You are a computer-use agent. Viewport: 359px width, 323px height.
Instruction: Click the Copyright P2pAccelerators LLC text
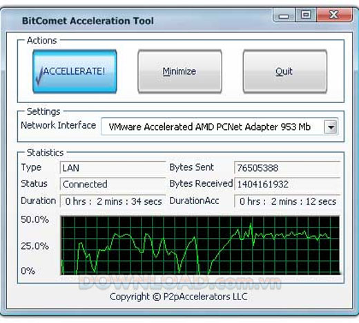coord(179,297)
